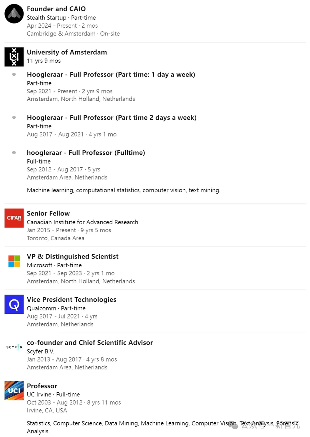Click Hoogleraar Part time 1 day a week
310x437 pixels.
(111, 74)
